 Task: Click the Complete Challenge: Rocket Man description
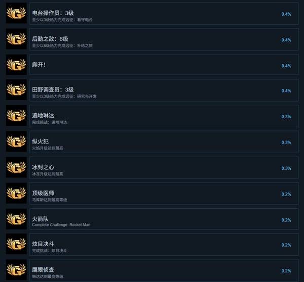(x=61, y=225)
